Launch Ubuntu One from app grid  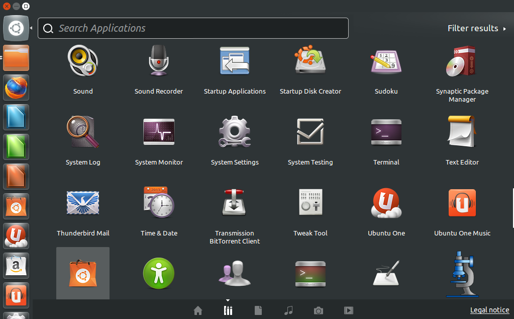(386, 203)
